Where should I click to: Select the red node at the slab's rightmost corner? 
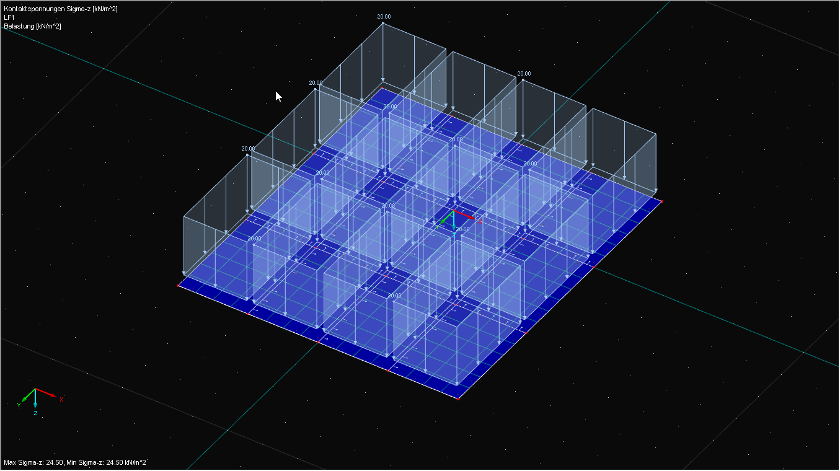661,201
